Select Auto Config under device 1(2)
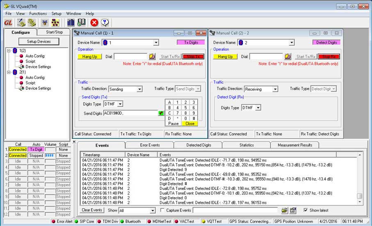Image resolution: width=372 pixels, height=226 pixels. (35, 56)
